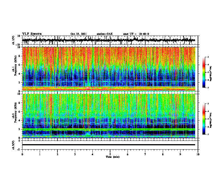Click time axis tick label "7"

coord(145,154)
